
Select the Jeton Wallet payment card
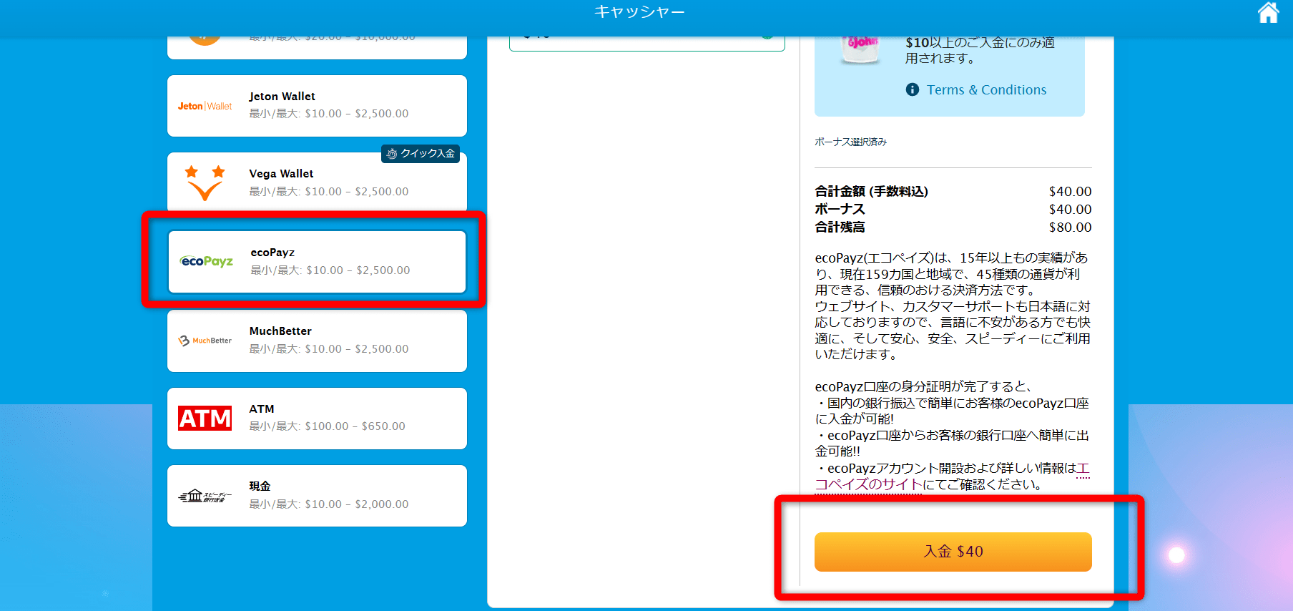317,106
